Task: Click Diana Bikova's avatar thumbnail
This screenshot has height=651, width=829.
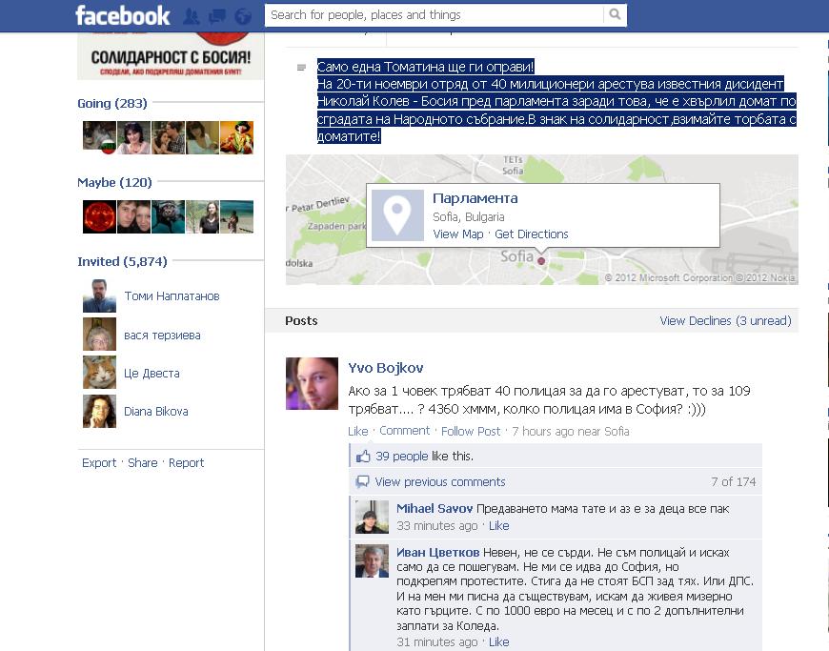Action: (x=99, y=411)
